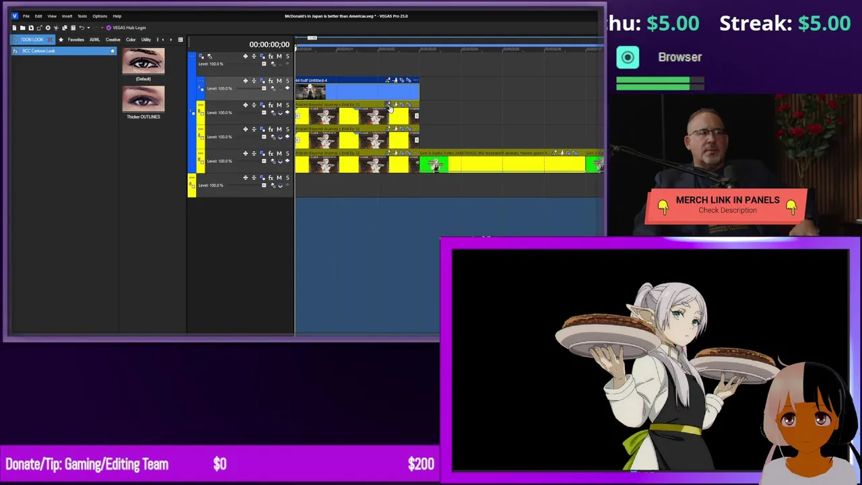
Task: Click the Copy icon in toolbar
Action: tap(65, 28)
